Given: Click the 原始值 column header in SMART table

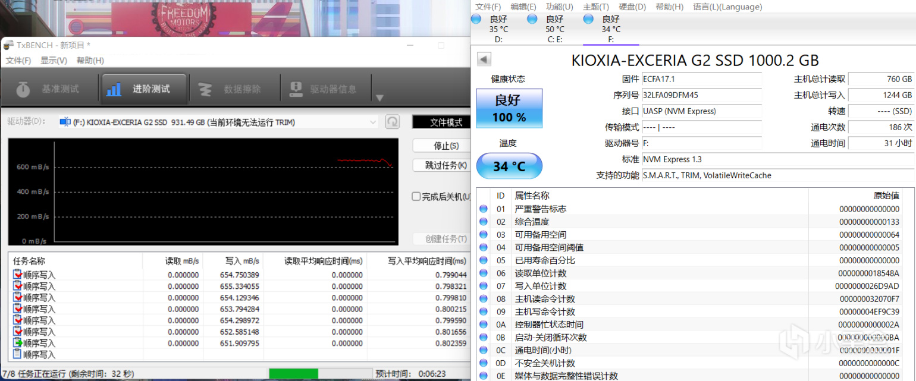Looking at the screenshot, I should click(855, 196).
